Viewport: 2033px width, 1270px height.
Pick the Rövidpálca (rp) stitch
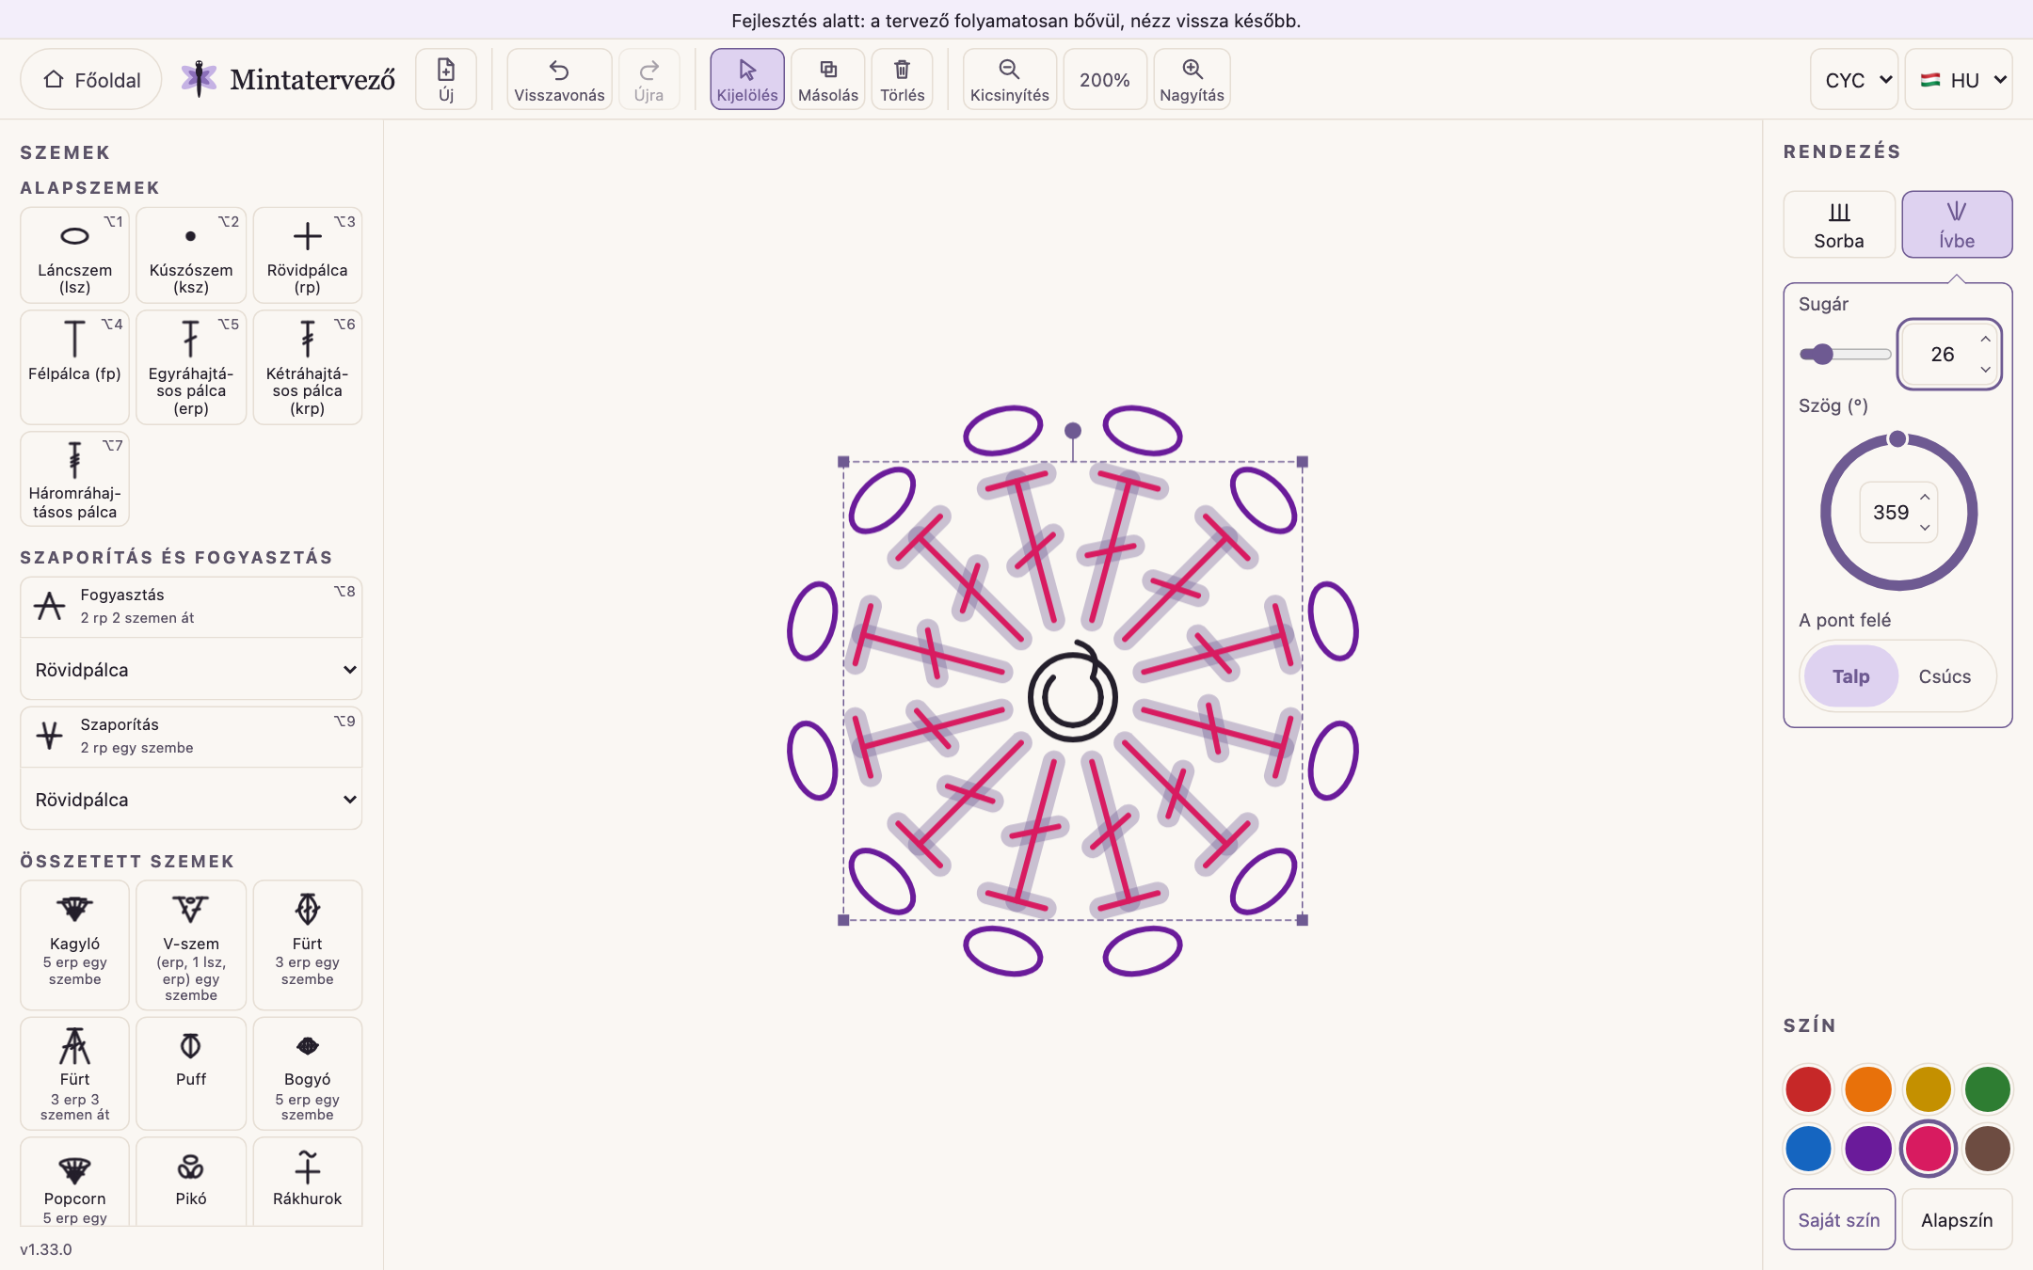(307, 255)
